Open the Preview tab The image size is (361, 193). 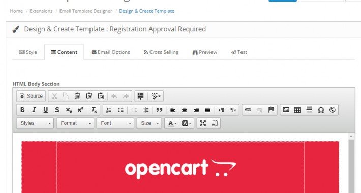205,52
